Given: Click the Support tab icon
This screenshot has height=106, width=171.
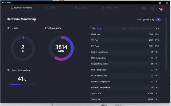Looking at the screenshot, I should (77, 8).
